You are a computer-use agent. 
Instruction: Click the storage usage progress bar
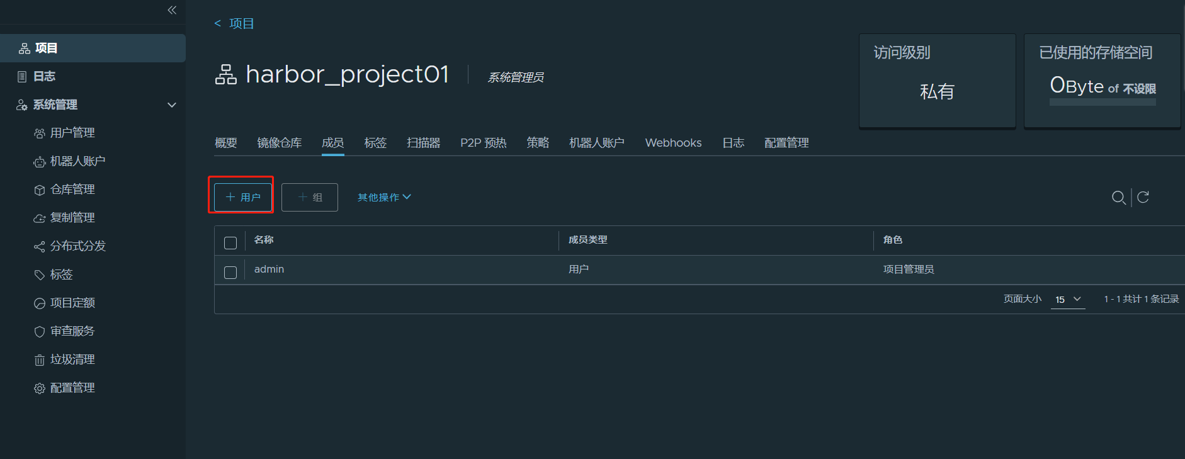click(x=1103, y=102)
